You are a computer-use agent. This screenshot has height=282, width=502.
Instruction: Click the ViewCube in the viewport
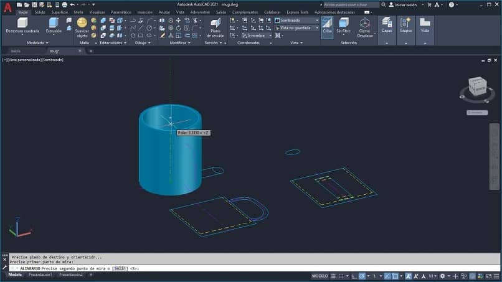476,87
